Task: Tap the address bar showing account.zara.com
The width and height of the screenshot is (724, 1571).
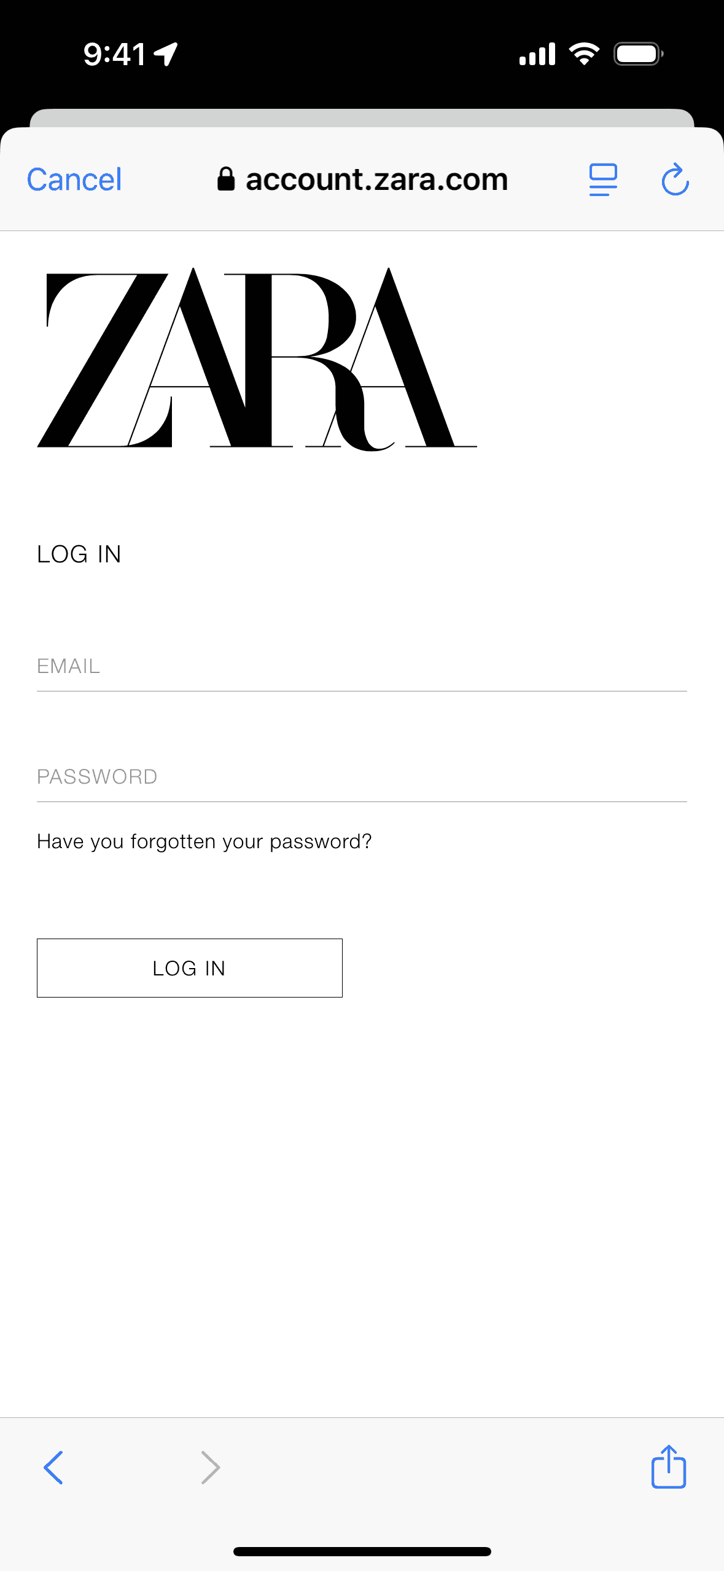Action: click(376, 179)
